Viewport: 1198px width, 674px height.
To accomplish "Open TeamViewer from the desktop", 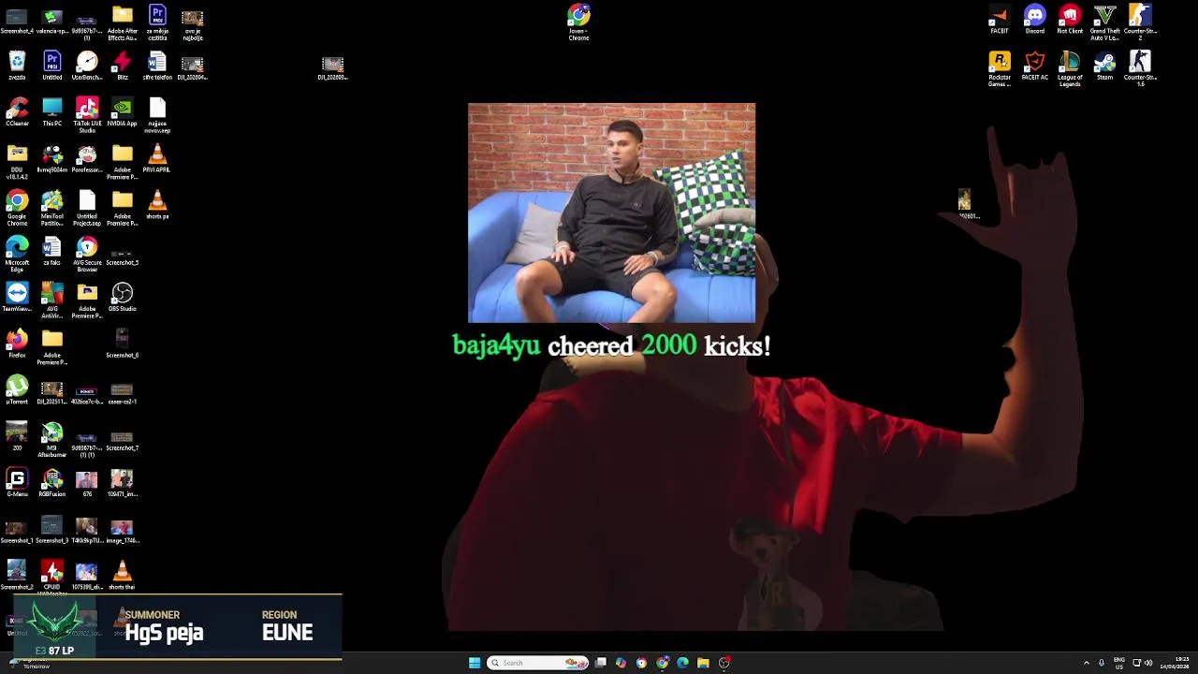I will click(17, 298).
